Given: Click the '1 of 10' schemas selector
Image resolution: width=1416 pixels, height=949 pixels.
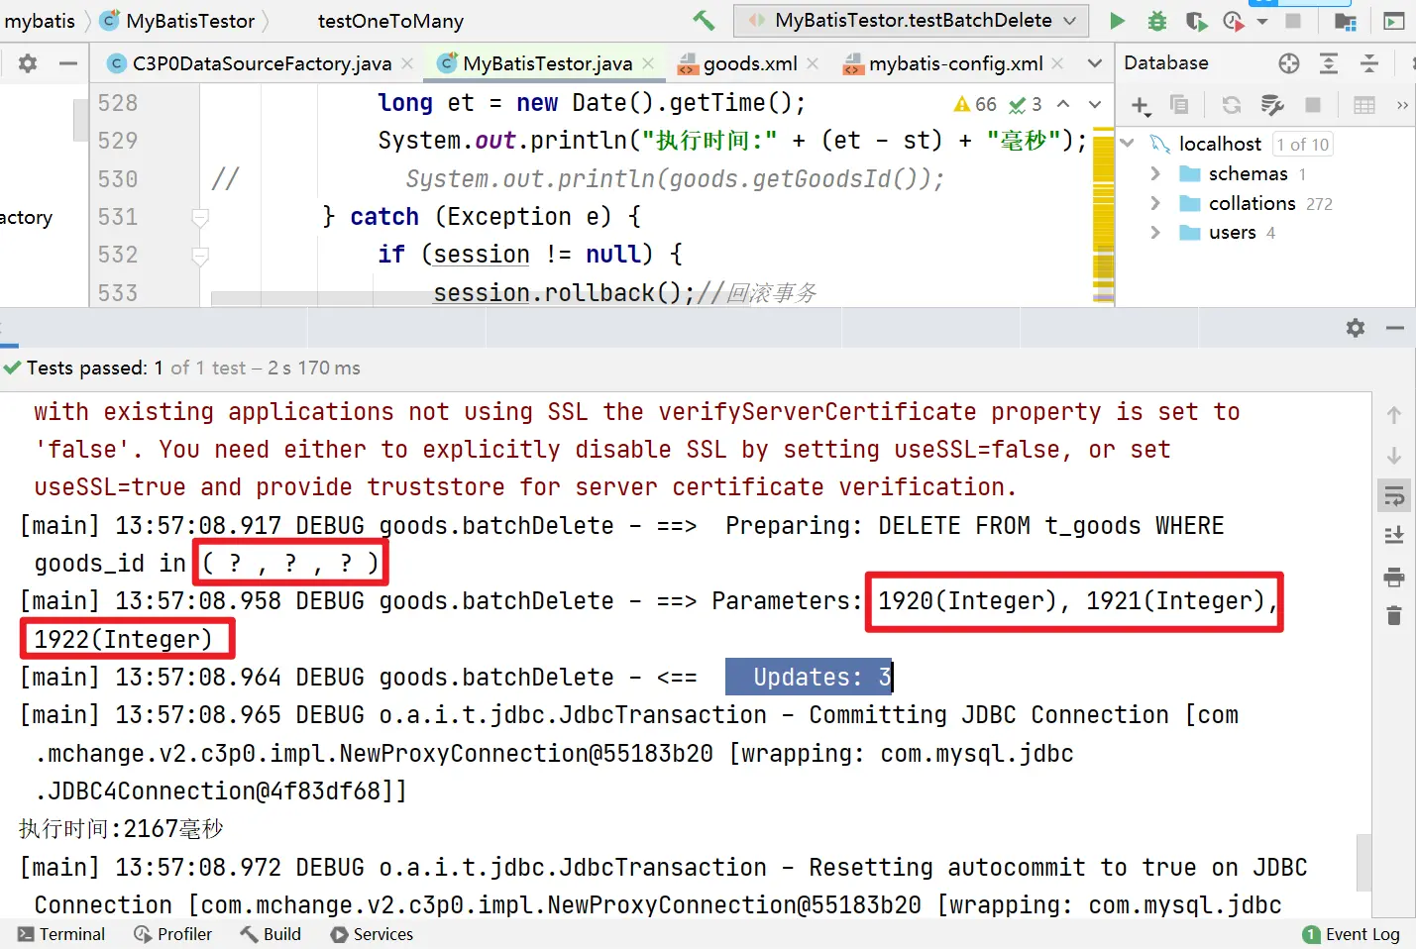Looking at the screenshot, I should [1302, 145].
